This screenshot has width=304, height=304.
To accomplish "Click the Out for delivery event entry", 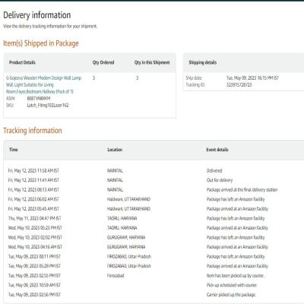I will point(220,180).
